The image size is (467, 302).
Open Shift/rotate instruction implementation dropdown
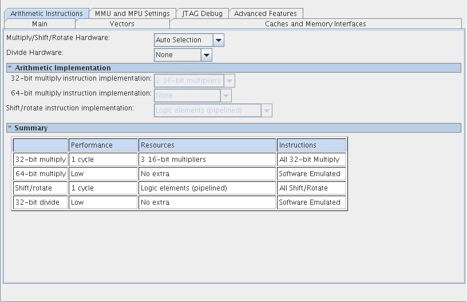pos(213,110)
